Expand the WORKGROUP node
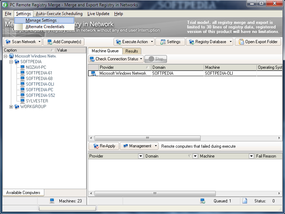This screenshot has width=285, height=214. 11,107
